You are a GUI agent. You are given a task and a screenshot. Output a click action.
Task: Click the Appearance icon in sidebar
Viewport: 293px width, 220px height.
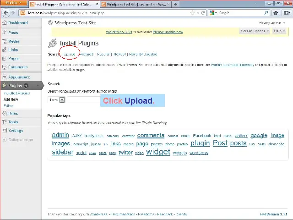click(x=4, y=77)
